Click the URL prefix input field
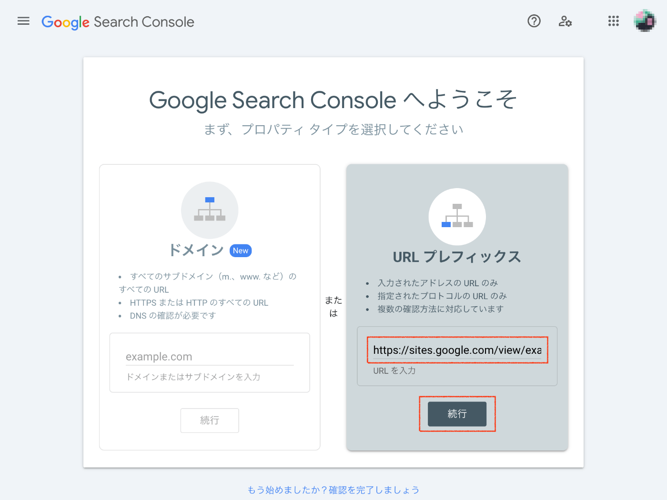 [457, 350]
